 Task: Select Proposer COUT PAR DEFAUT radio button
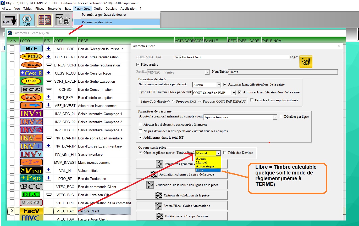(x=200, y=101)
